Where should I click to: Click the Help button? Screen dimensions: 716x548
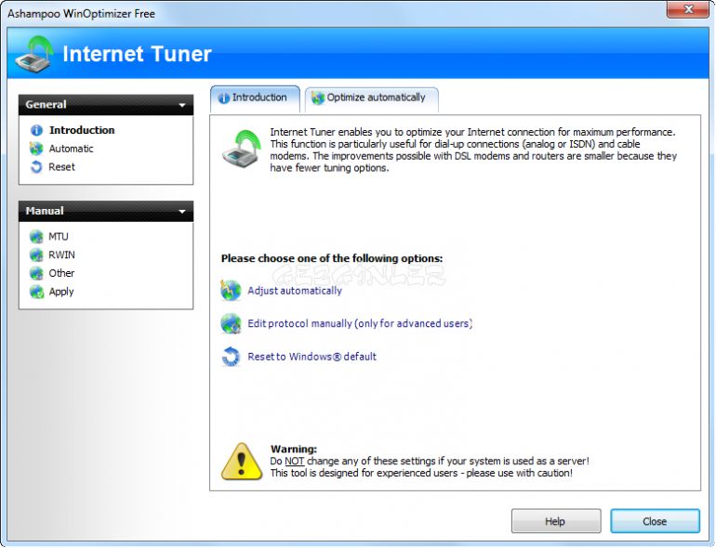coord(556,521)
